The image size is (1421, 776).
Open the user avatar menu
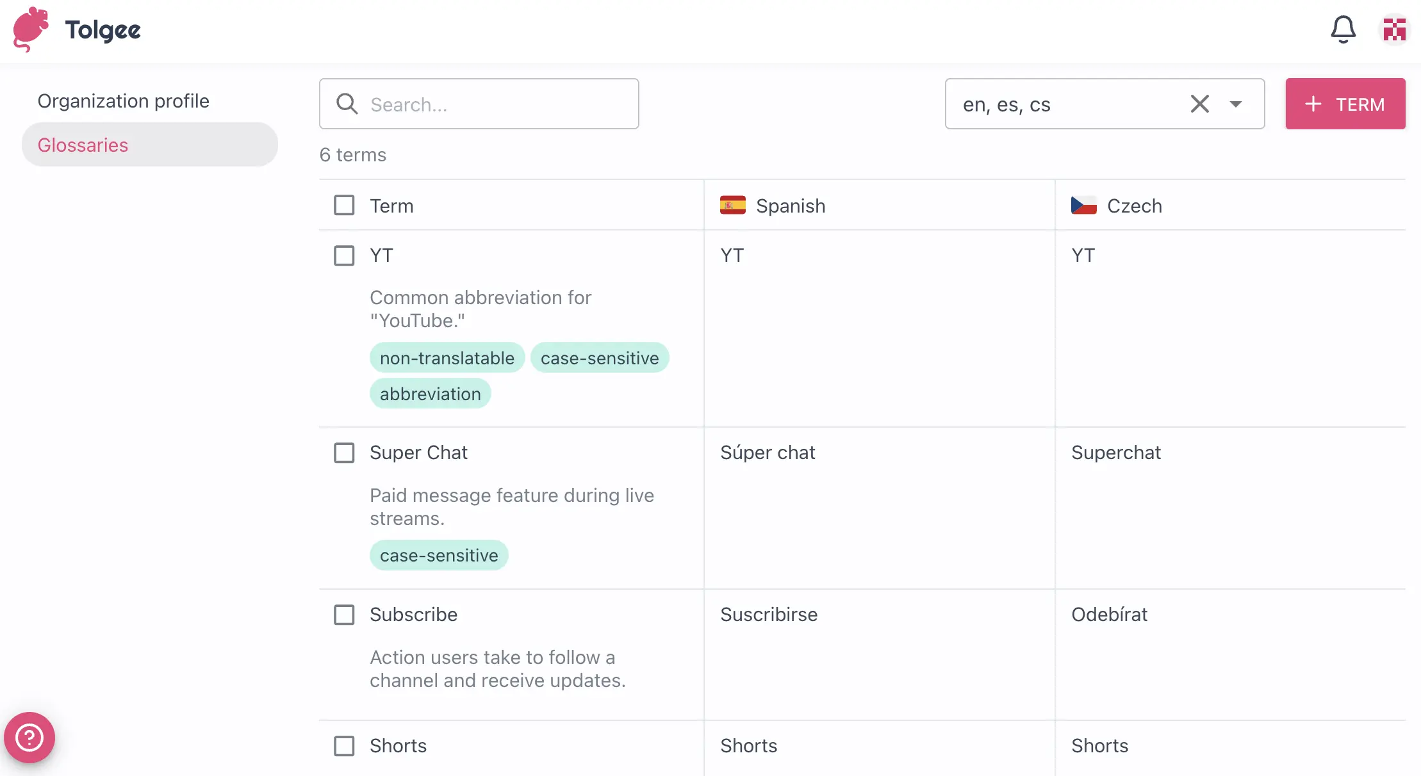(x=1394, y=29)
